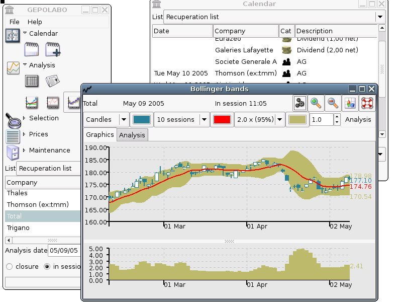Change the olive band color swatch
This screenshot has height=302, width=402.
click(x=297, y=119)
